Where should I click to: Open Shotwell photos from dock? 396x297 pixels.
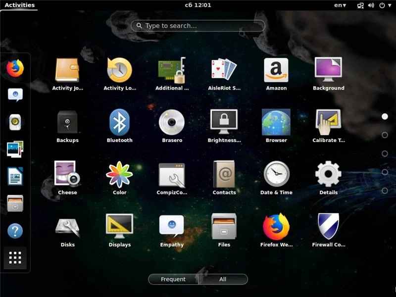tap(15, 149)
